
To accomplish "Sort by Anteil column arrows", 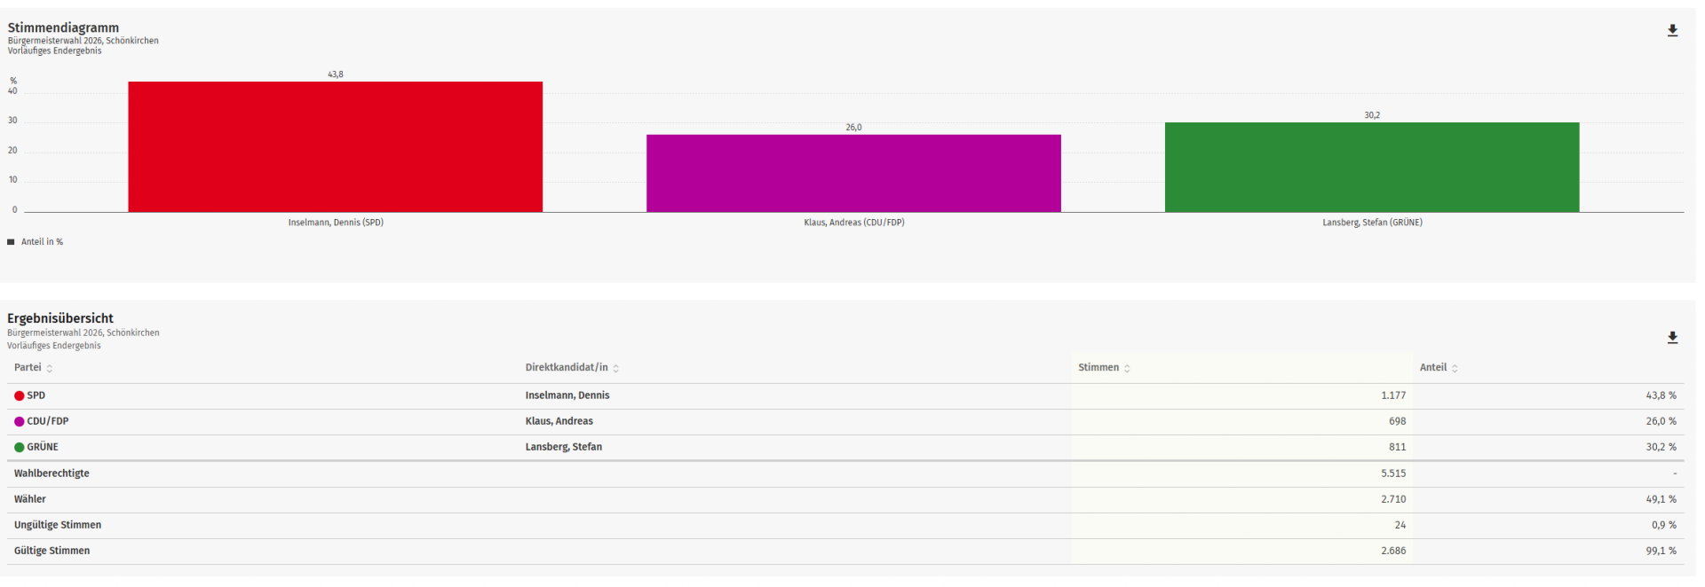I will (1455, 368).
